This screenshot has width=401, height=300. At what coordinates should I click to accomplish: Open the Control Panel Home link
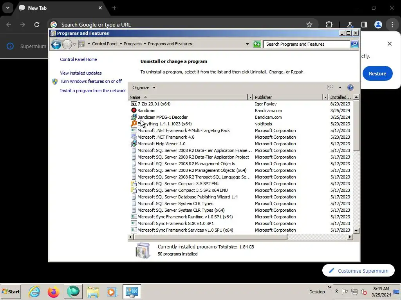pos(78,59)
